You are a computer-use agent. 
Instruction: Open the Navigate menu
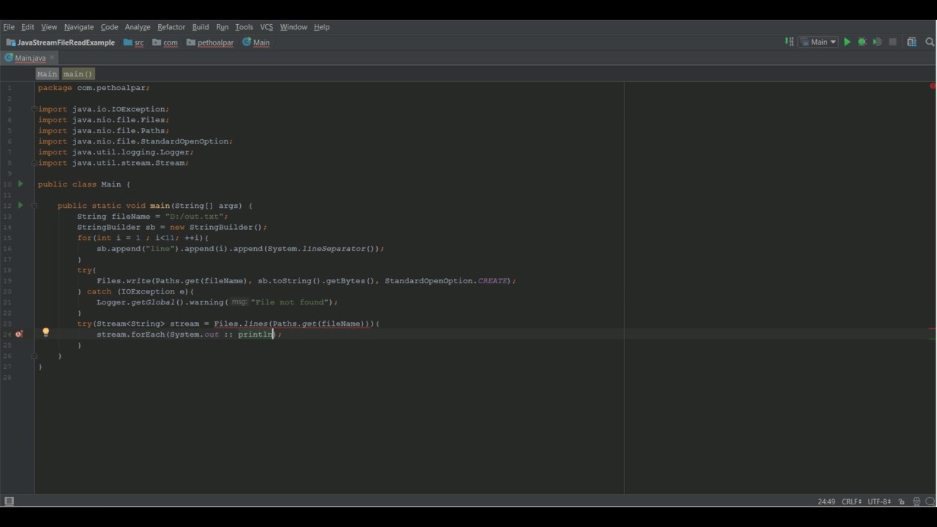79,27
